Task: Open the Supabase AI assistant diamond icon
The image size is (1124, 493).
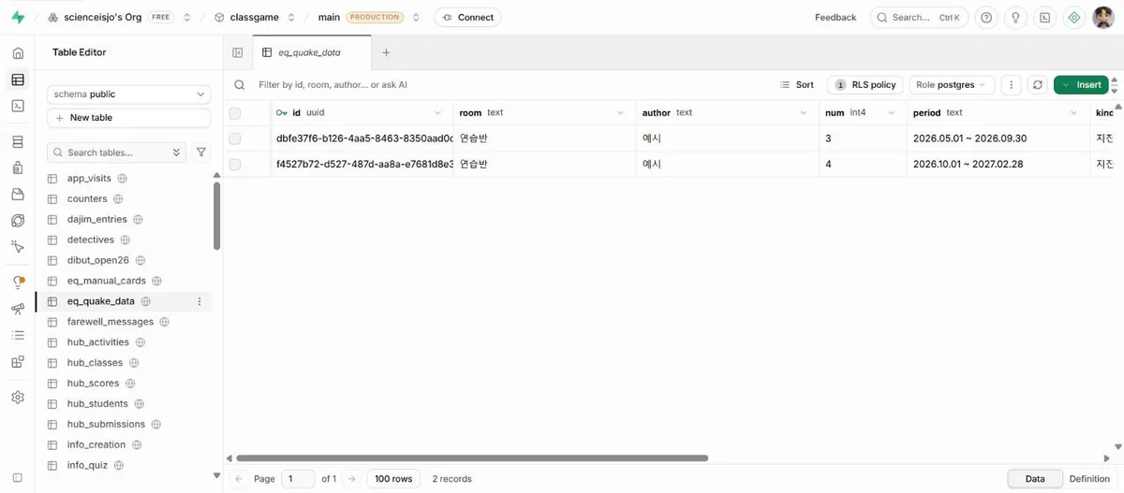Action: [1074, 17]
